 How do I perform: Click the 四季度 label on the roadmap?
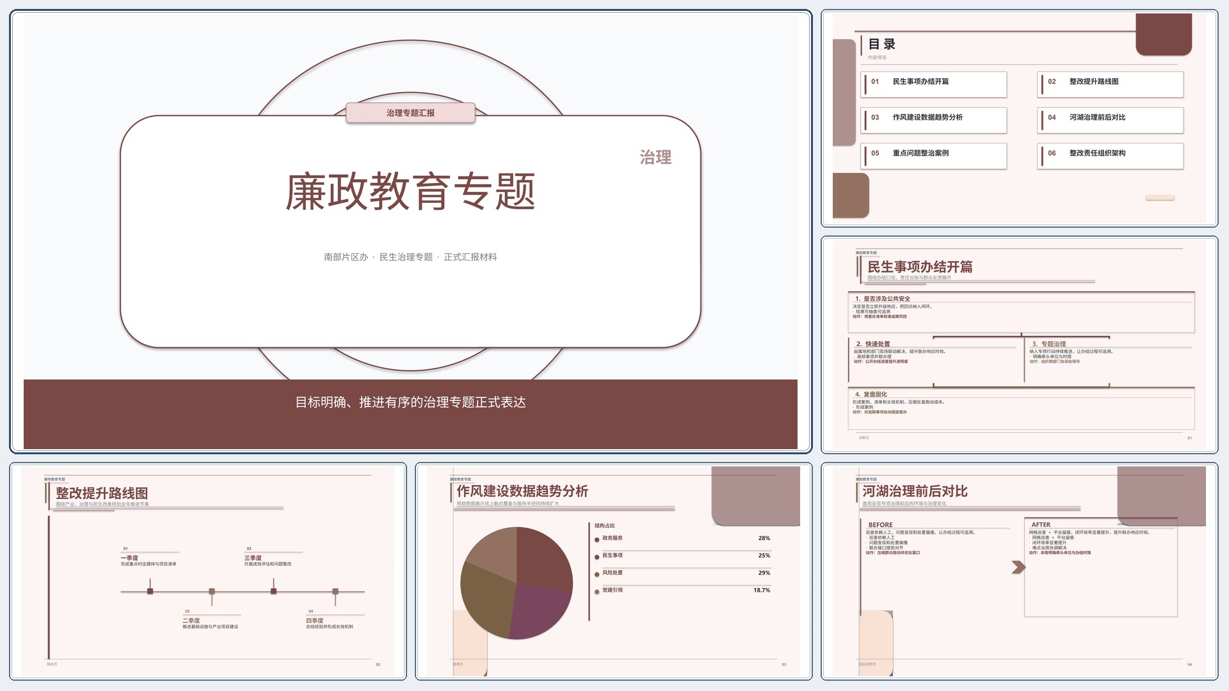(x=314, y=621)
